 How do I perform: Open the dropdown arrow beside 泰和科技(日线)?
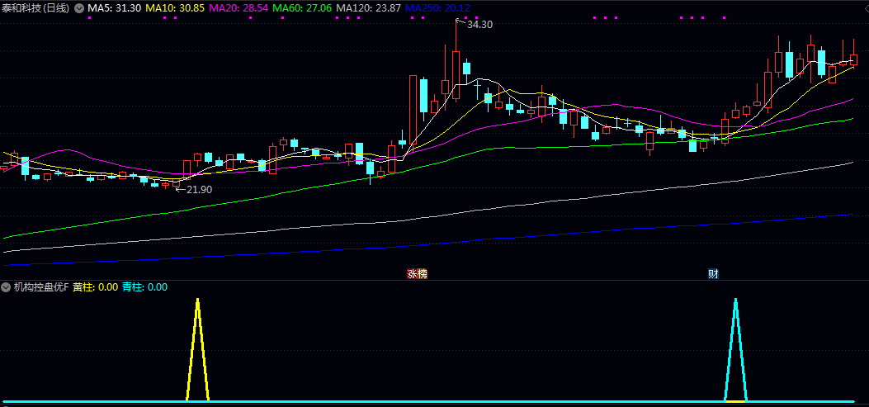tap(79, 7)
